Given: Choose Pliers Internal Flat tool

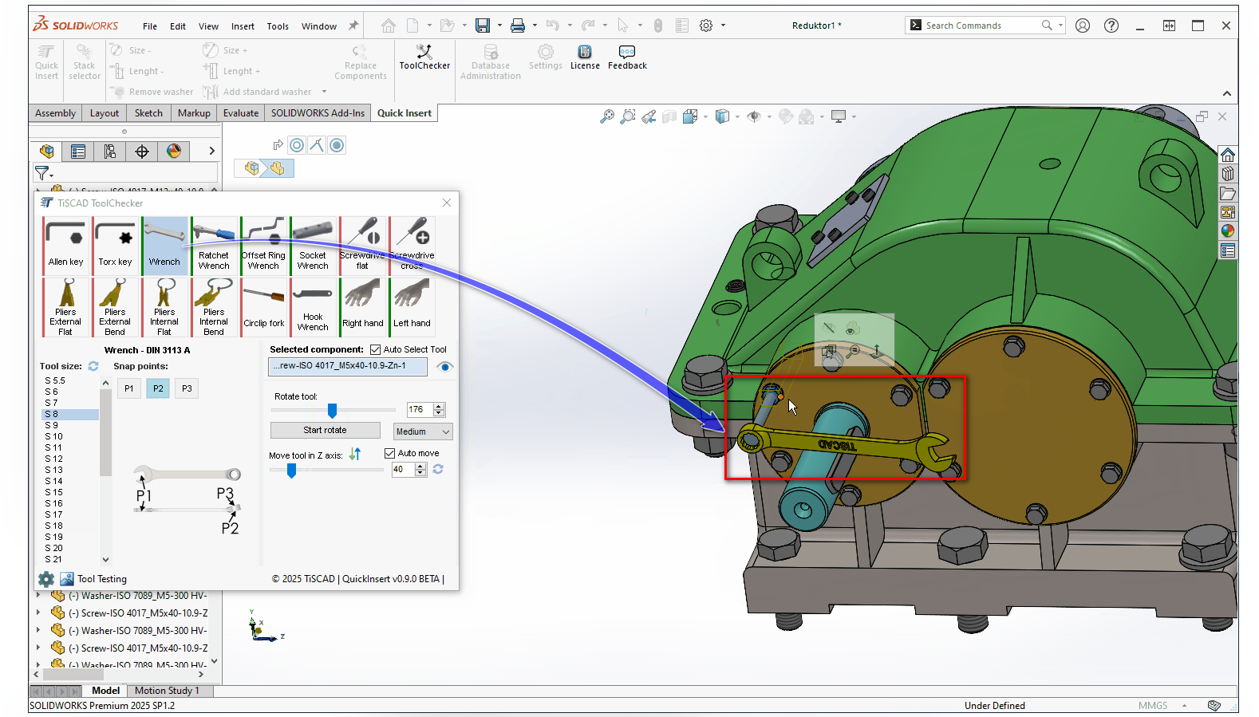Looking at the screenshot, I should point(164,307).
